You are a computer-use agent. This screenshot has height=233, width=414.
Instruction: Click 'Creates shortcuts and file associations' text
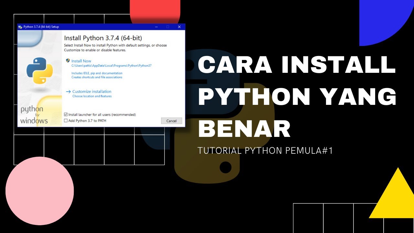pos(97,77)
